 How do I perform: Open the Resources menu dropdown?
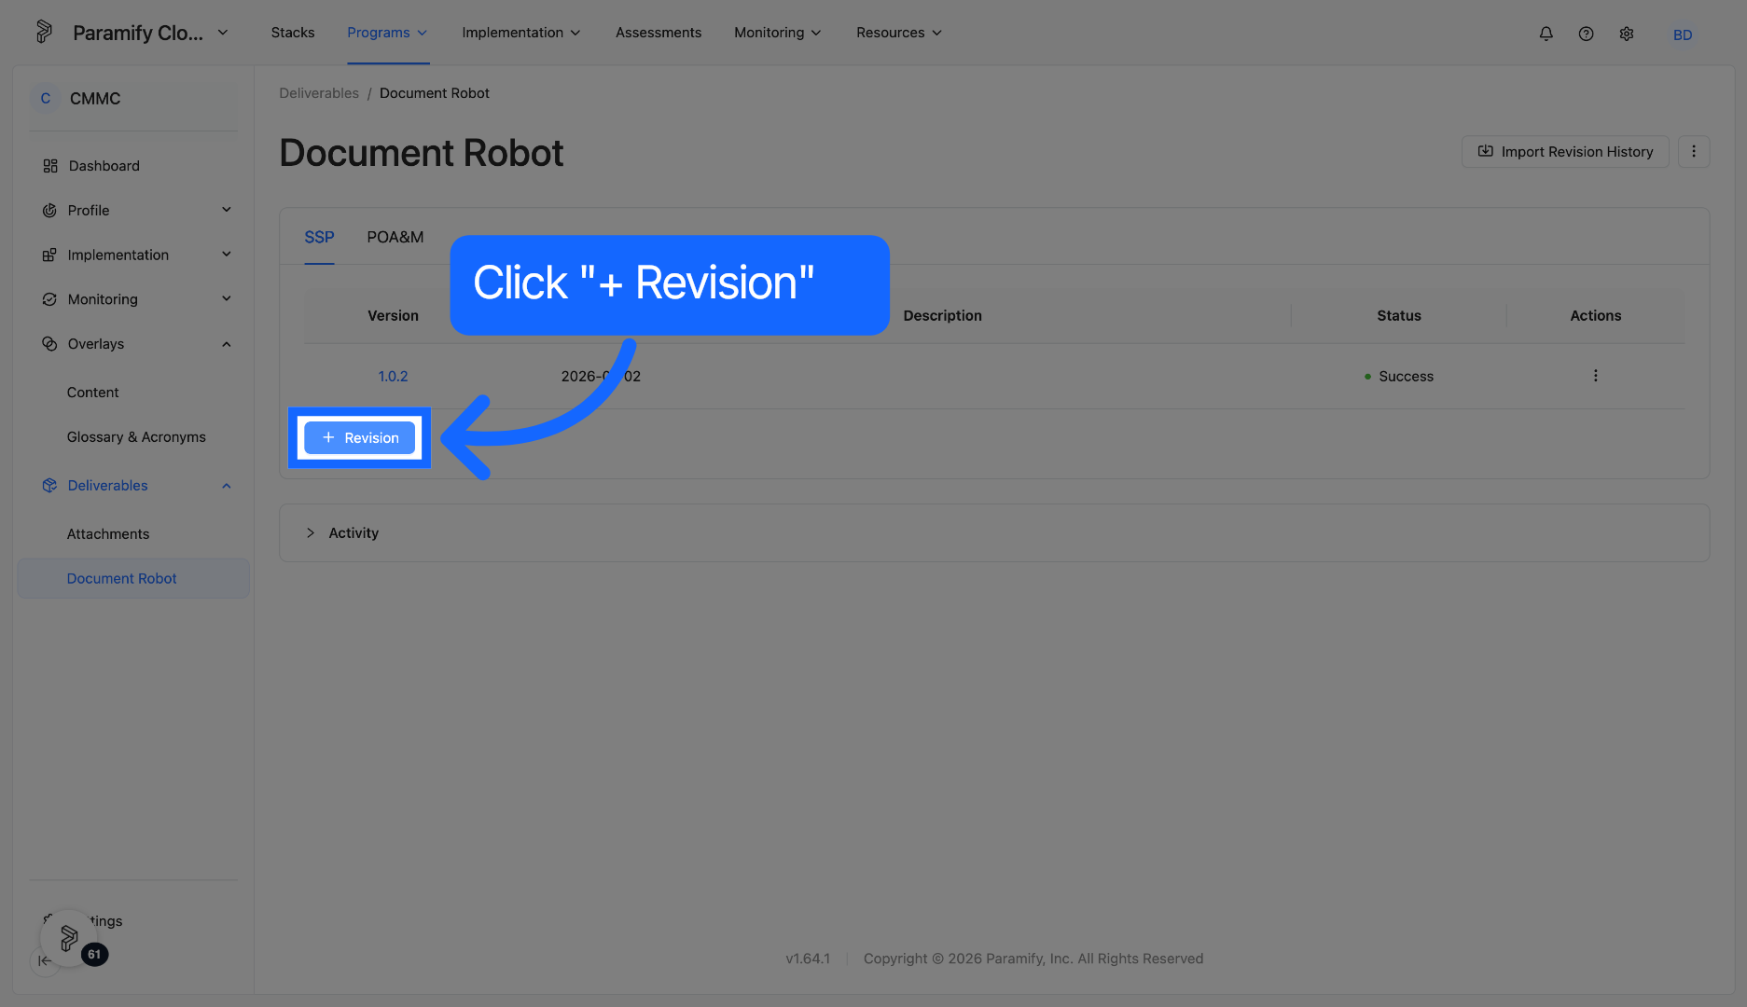[x=899, y=33]
